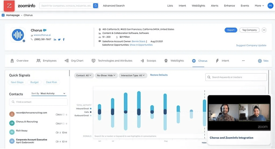Open Chorus Facebook page icon
This screenshot has height=149, width=275.
coord(64,40)
